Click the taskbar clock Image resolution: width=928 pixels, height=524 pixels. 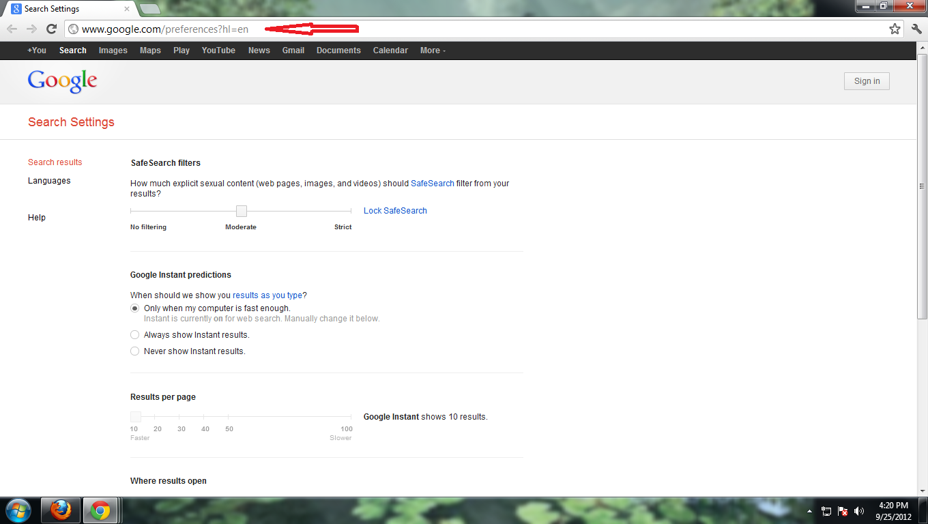coord(893,511)
